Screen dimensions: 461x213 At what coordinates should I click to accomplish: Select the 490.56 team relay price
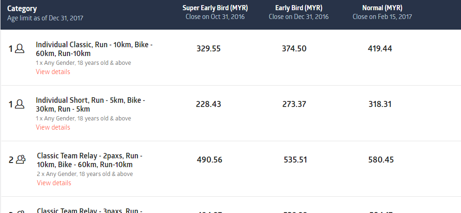click(210, 160)
